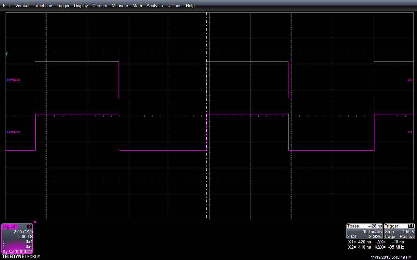Click the 100 ns/div timebase value
This screenshot has width=417, height=260.
pos(372,231)
